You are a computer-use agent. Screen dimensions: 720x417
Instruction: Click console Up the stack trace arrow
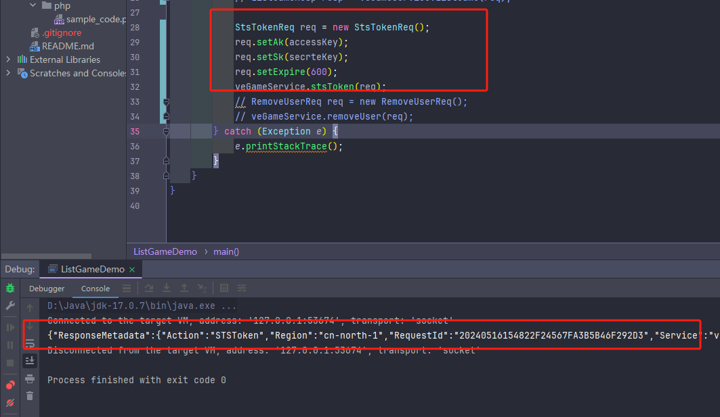30,308
